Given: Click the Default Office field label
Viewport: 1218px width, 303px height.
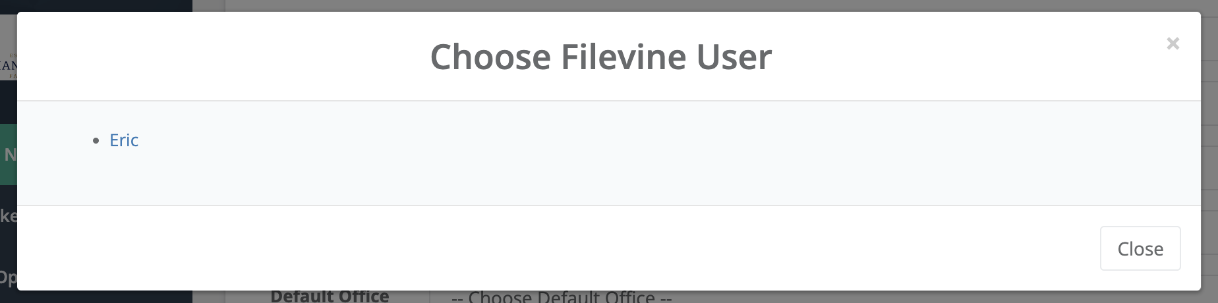Looking at the screenshot, I should click(x=330, y=297).
